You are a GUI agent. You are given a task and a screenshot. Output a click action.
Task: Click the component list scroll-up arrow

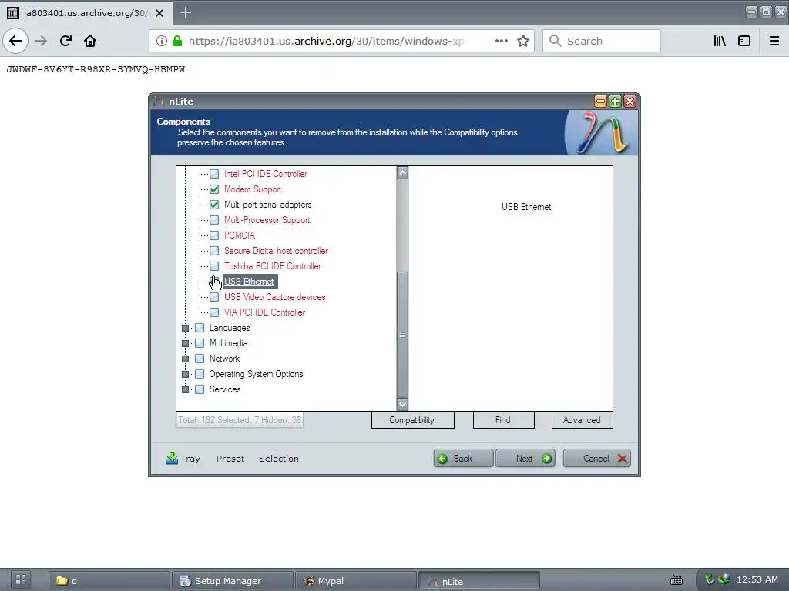(402, 173)
